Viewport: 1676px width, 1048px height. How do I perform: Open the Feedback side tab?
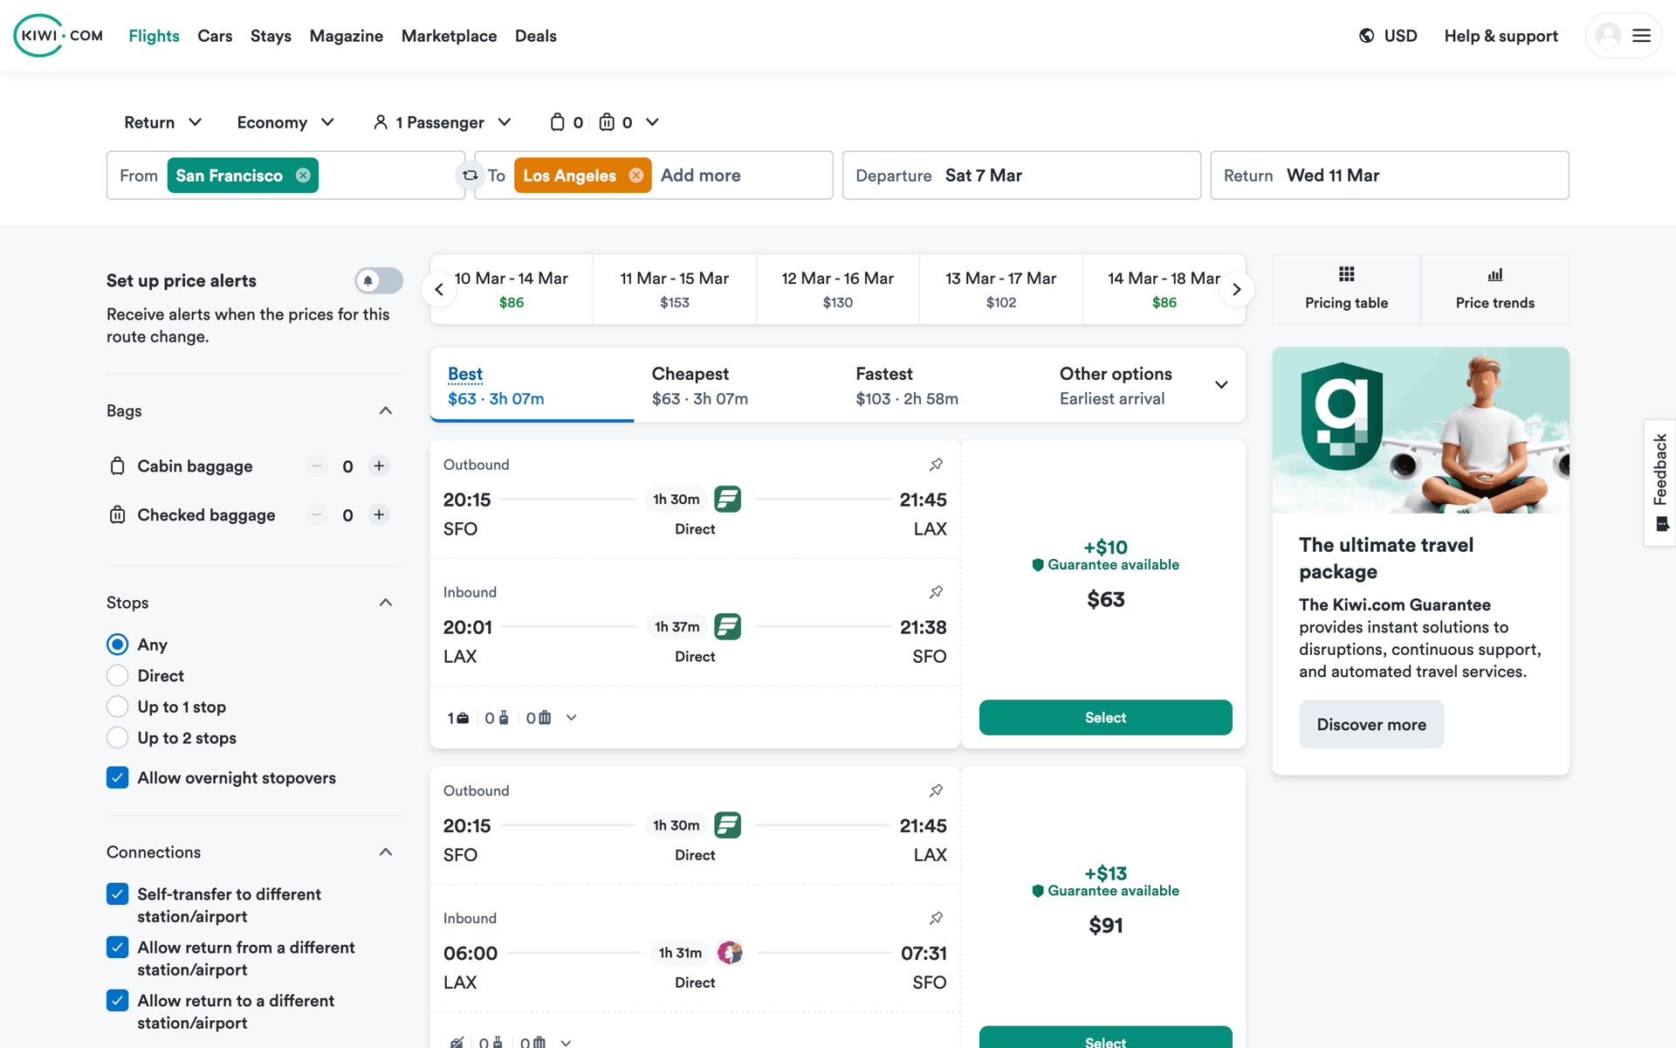(x=1659, y=482)
